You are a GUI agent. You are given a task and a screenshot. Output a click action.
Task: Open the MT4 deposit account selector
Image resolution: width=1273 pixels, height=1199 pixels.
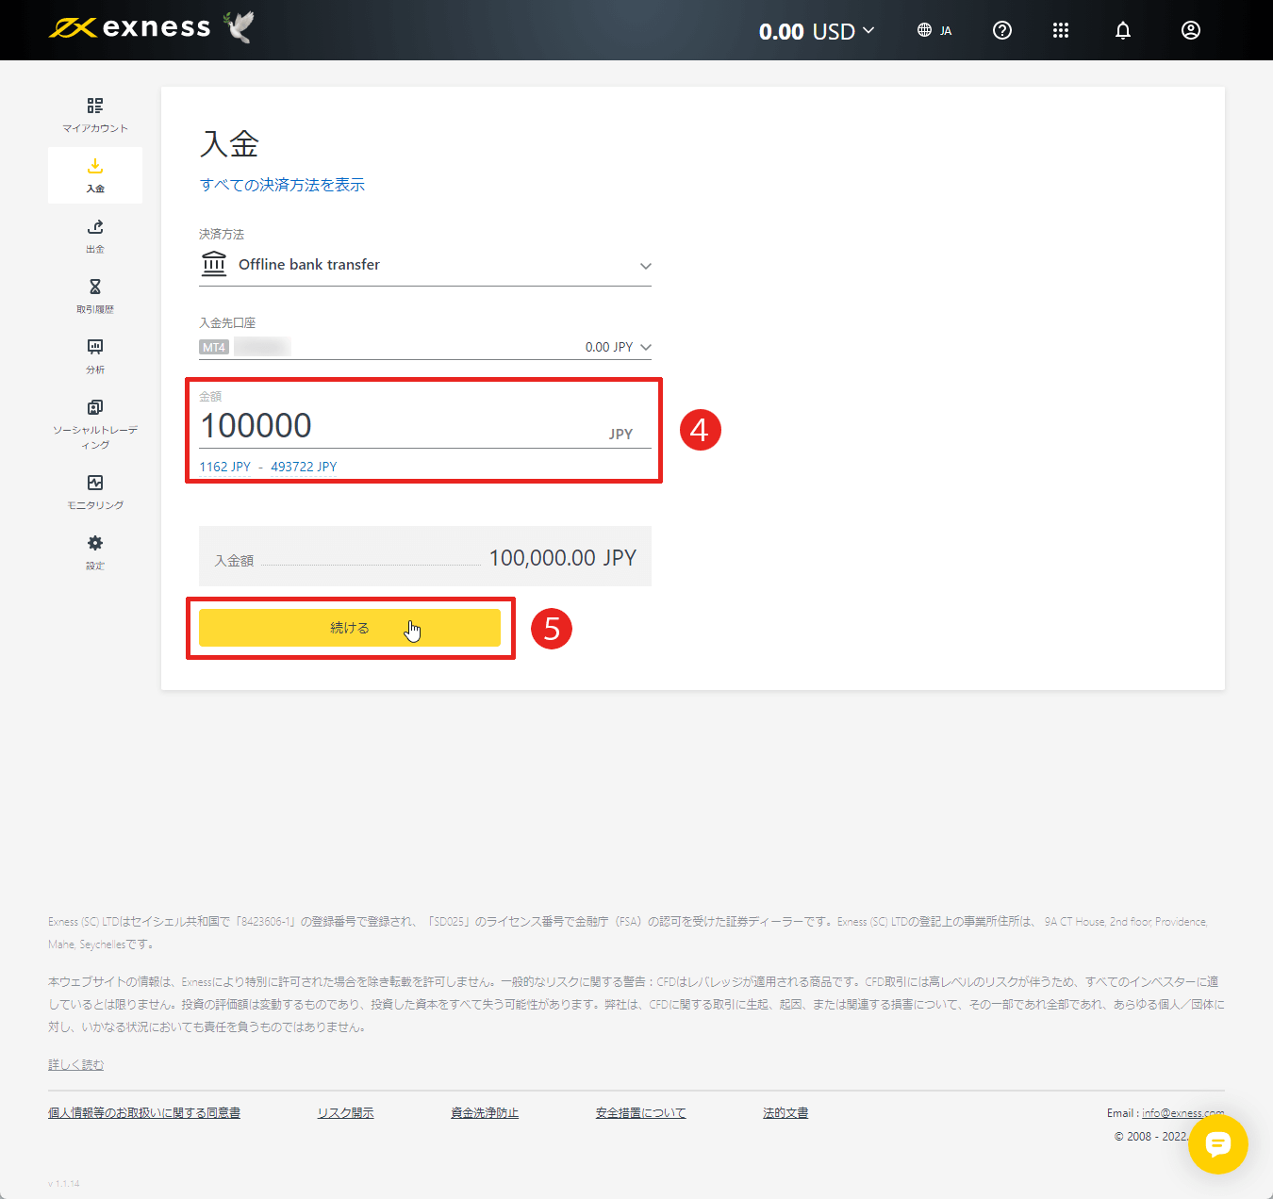coord(645,346)
